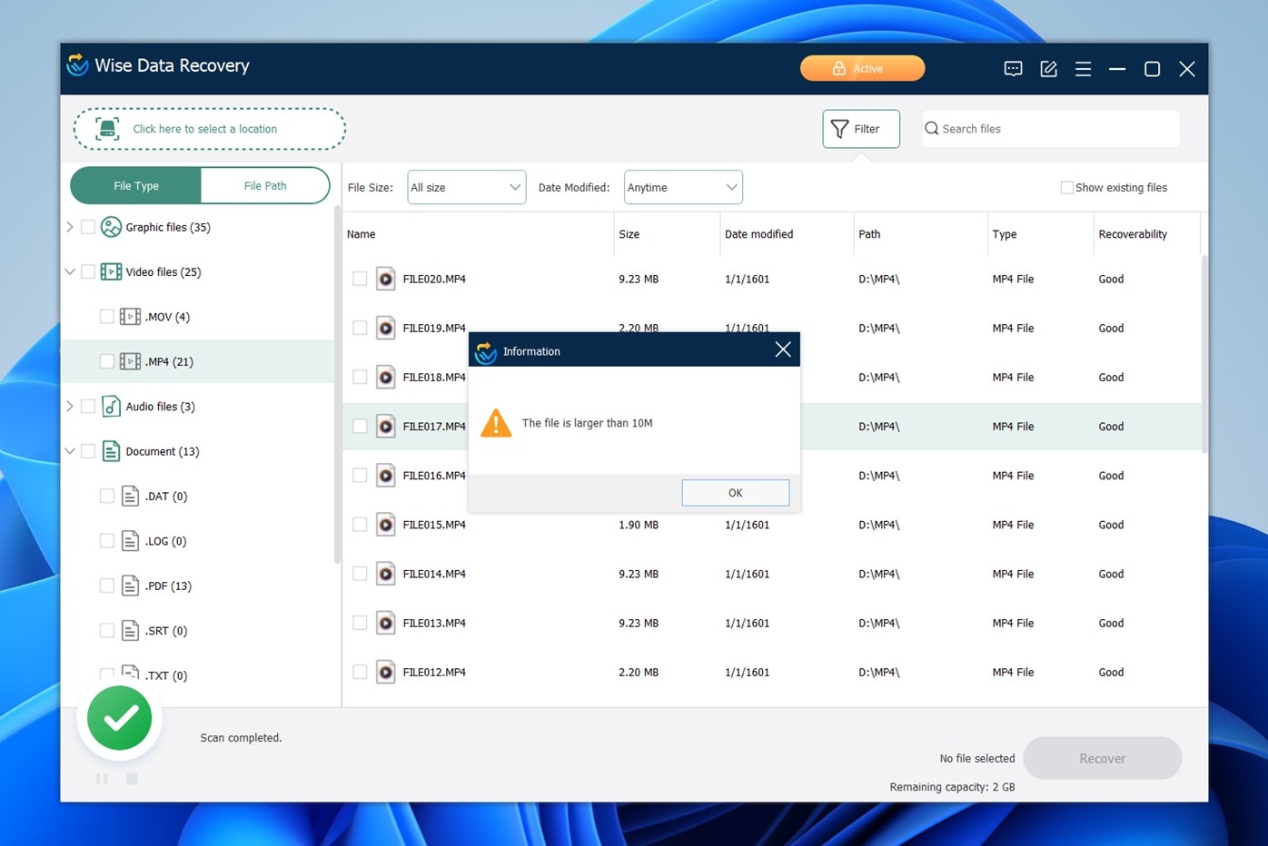This screenshot has width=1268, height=846.
Task: Click the Search files input field
Action: point(1051,129)
